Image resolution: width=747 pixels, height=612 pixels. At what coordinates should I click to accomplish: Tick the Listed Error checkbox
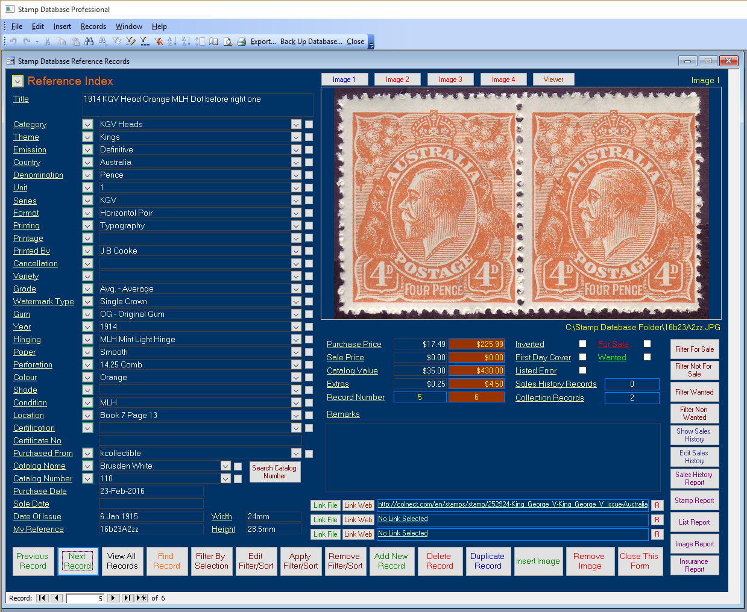(x=582, y=370)
